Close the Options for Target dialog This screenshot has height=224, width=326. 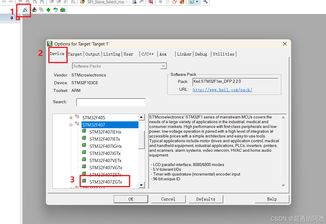pos(285,44)
